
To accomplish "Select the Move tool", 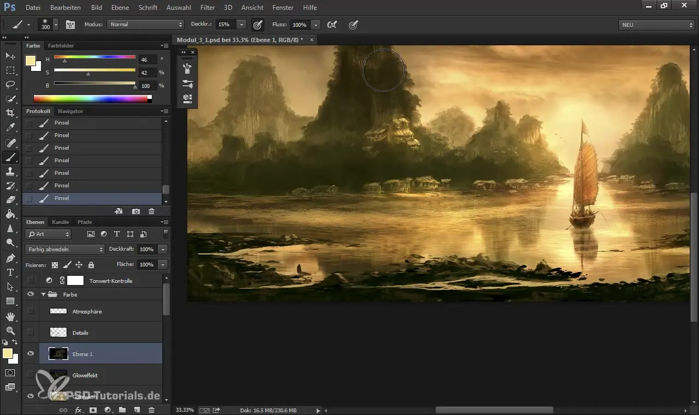I will [10, 56].
